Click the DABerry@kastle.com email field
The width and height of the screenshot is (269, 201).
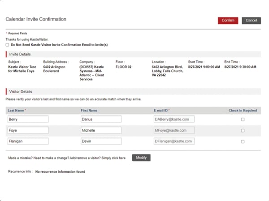click(174, 120)
